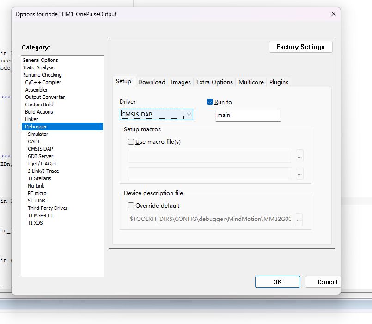Open the Images tab
Image resolution: width=372 pixels, height=324 pixels.
click(x=181, y=82)
